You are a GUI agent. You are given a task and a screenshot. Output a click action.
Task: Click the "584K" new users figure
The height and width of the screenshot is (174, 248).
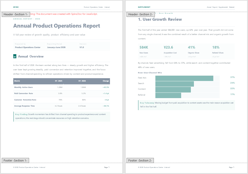pyautogui.click(x=144, y=47)
